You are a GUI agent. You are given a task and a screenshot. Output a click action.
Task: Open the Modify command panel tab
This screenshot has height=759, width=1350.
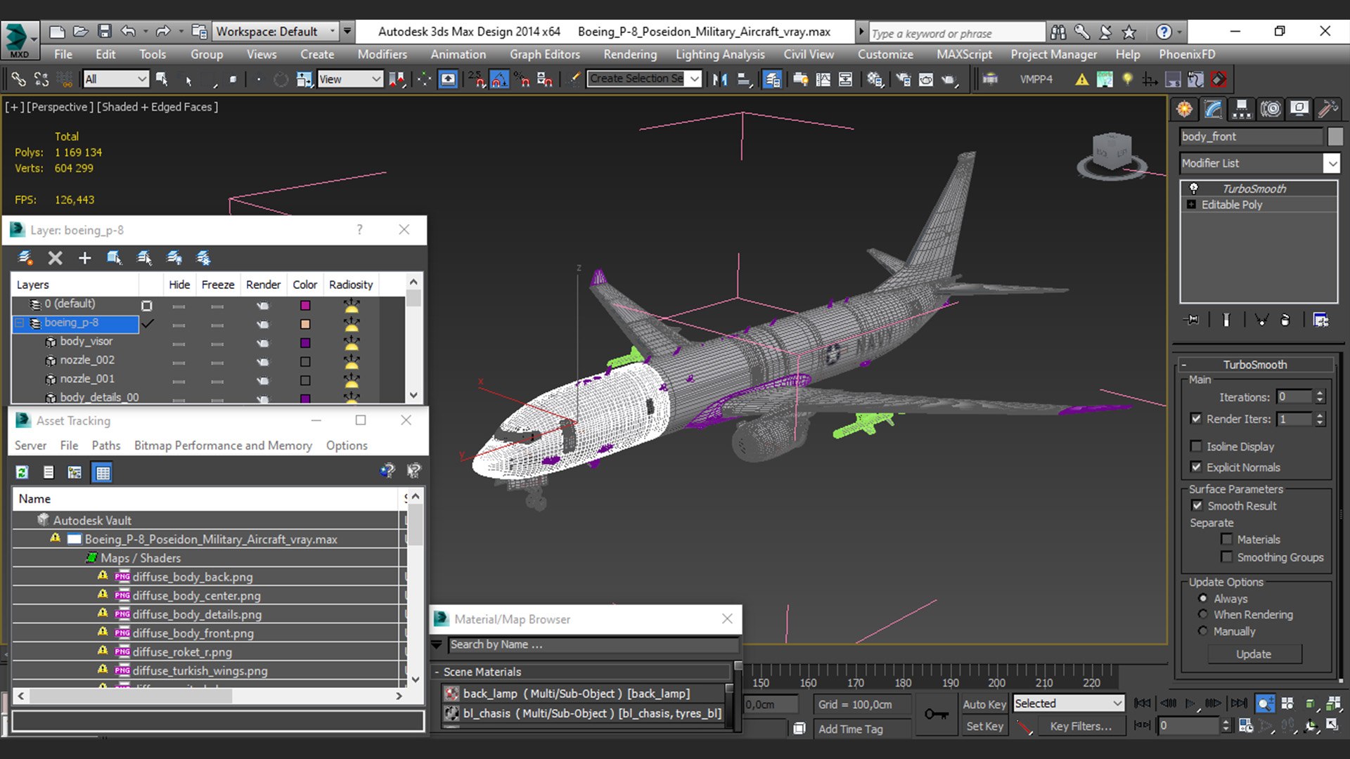tap(1214, 108)
